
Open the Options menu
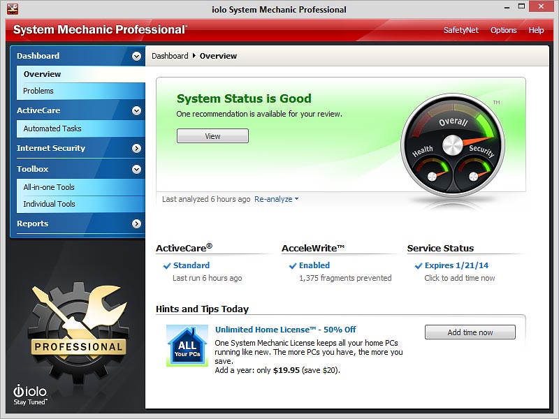pos(503,30)
